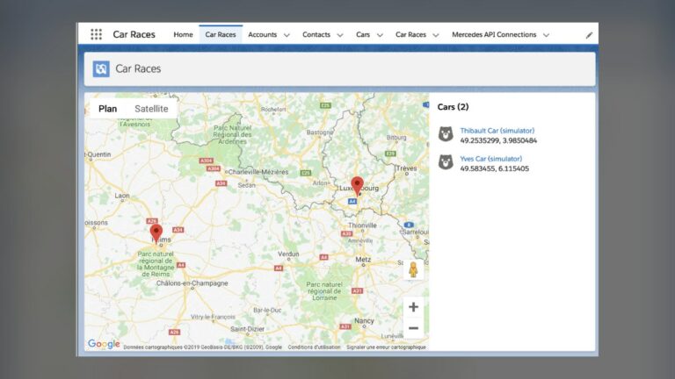Open the Thibault Car (simulator) link
675x379 pixels.
tap(497, 131)
